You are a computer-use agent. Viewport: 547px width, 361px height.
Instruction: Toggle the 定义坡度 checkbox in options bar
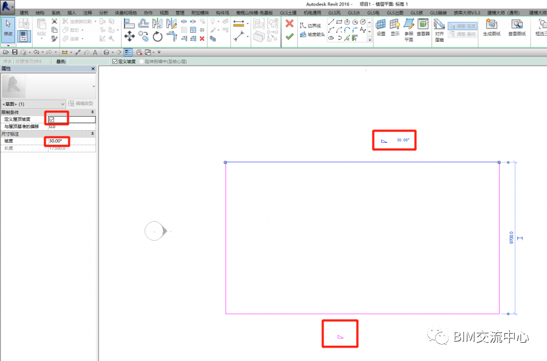115,61
